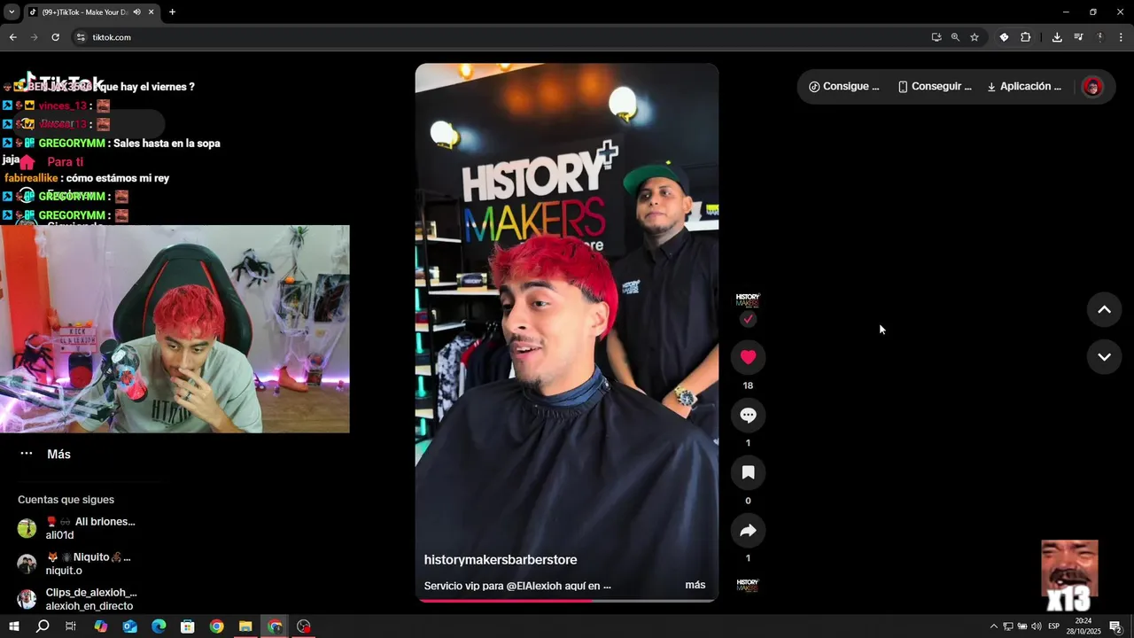
Task: Share the video with the arrow icon
Action: [748, 530]
